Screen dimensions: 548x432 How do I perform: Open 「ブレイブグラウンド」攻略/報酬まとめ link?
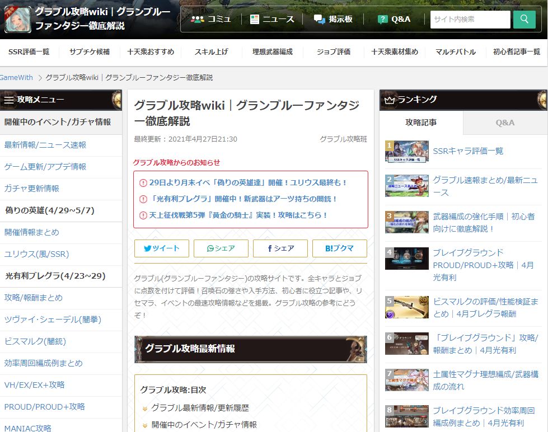pyautogui.click(x=485, y=344)
